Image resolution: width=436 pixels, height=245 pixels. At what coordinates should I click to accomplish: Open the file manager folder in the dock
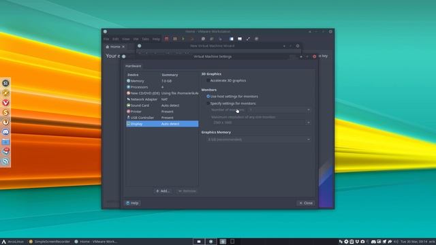coord(5,142)
